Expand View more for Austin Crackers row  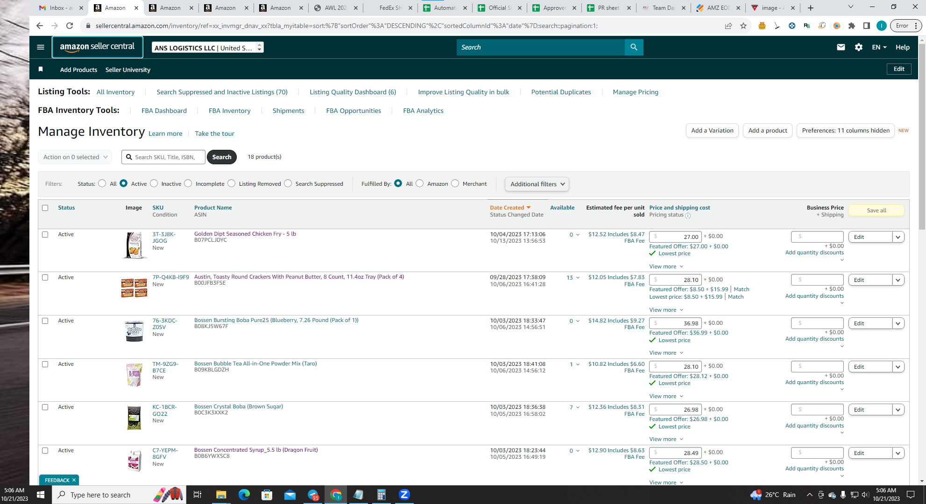(666, 310)
